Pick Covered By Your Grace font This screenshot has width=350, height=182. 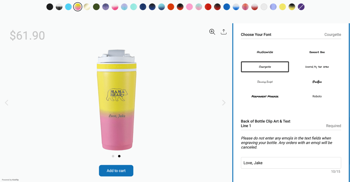tap(317, 67)
